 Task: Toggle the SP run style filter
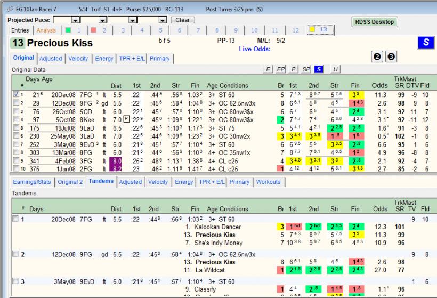(306, 69)
